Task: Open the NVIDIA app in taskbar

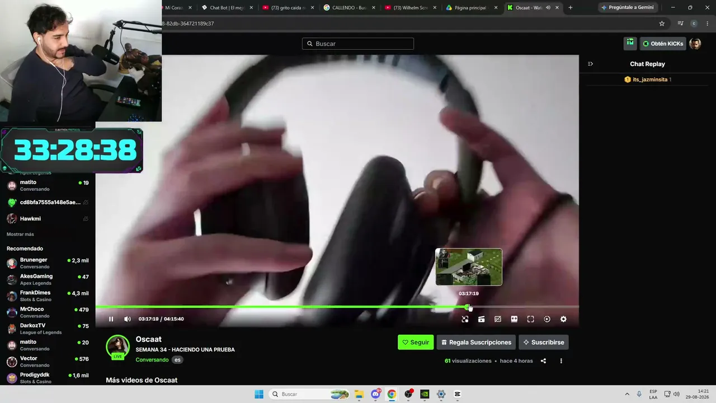Action: tap(425, 394)
